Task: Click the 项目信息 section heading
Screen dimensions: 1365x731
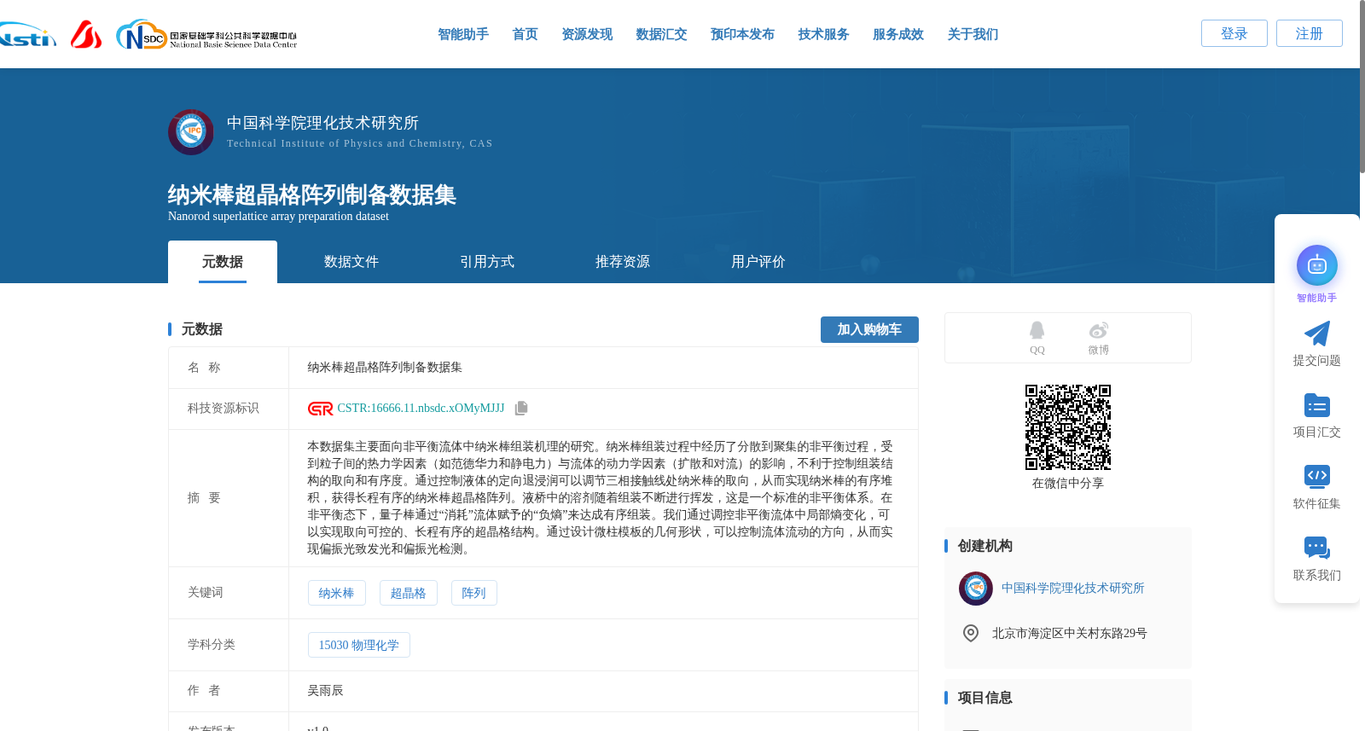Action: [x=985, y=698]
